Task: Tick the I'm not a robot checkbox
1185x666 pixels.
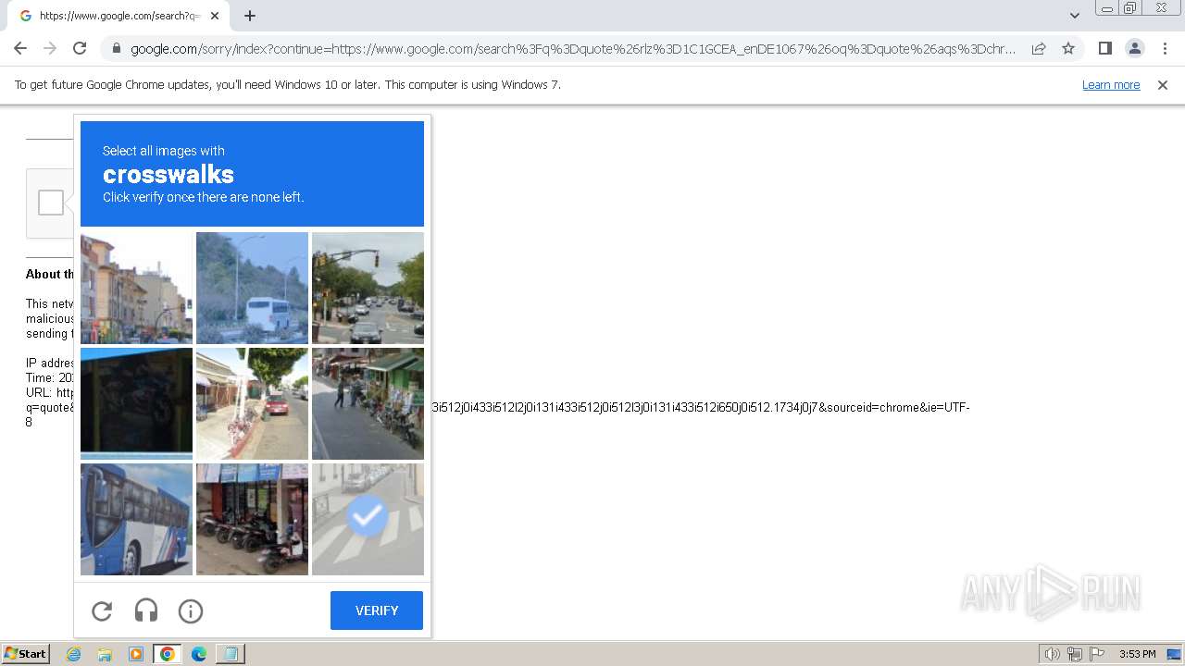Action: point(51,203)
